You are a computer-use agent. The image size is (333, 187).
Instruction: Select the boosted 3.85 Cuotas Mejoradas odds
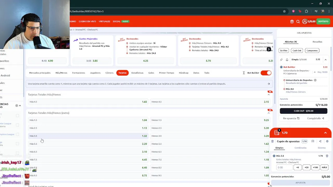[92, 61]
